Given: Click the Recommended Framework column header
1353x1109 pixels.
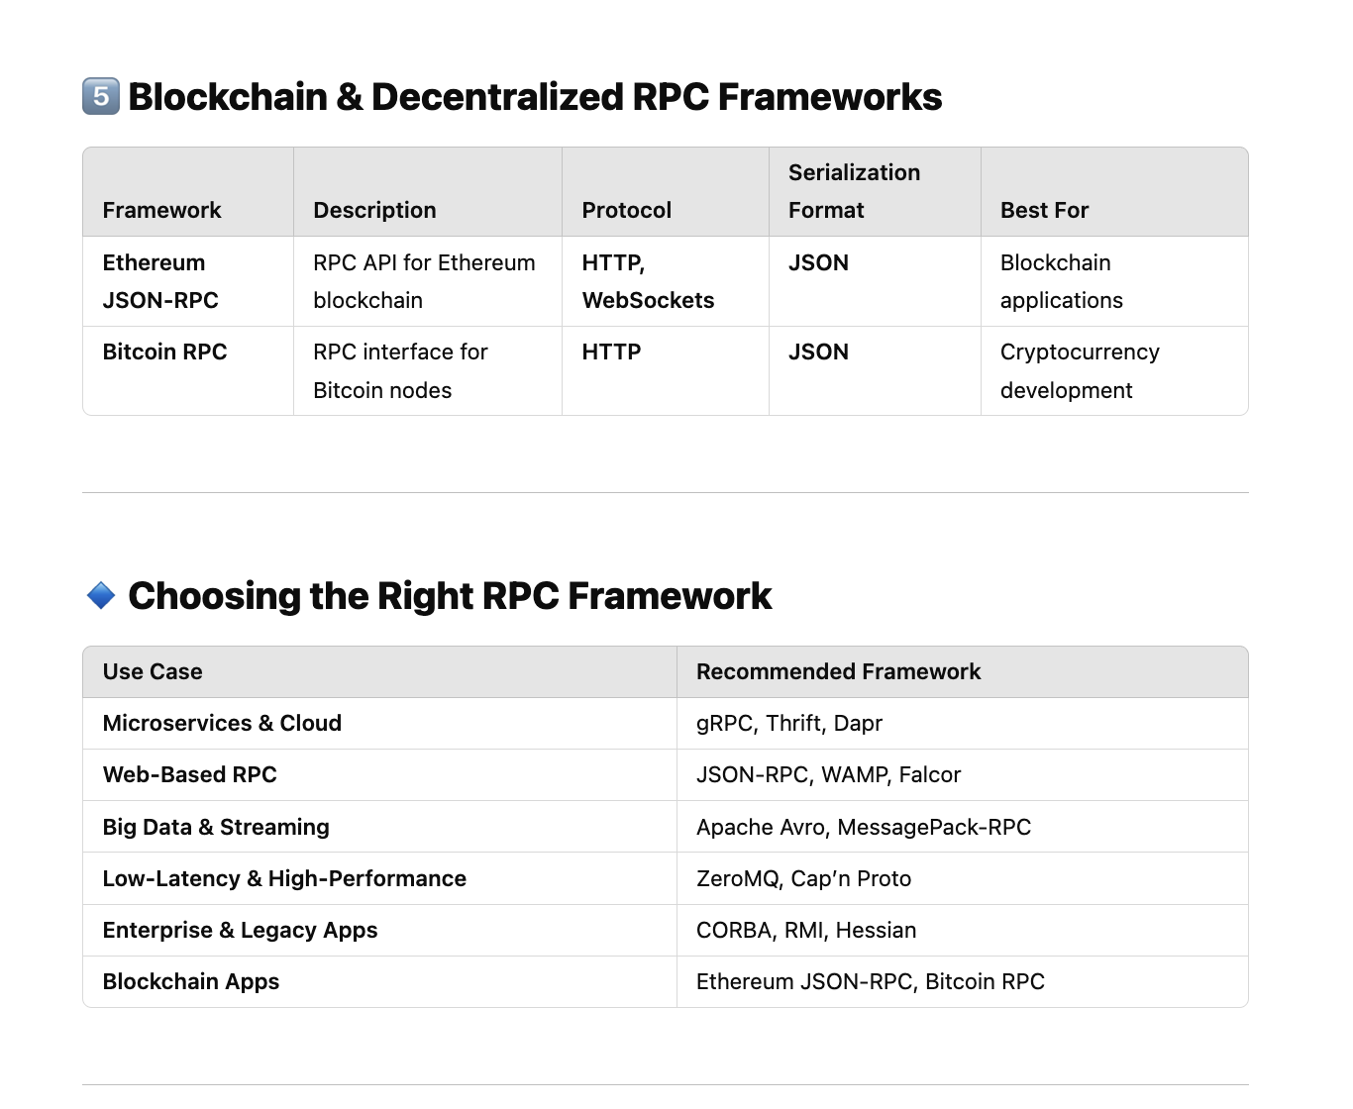Looking at the screenshot, I should pos(838,671).
